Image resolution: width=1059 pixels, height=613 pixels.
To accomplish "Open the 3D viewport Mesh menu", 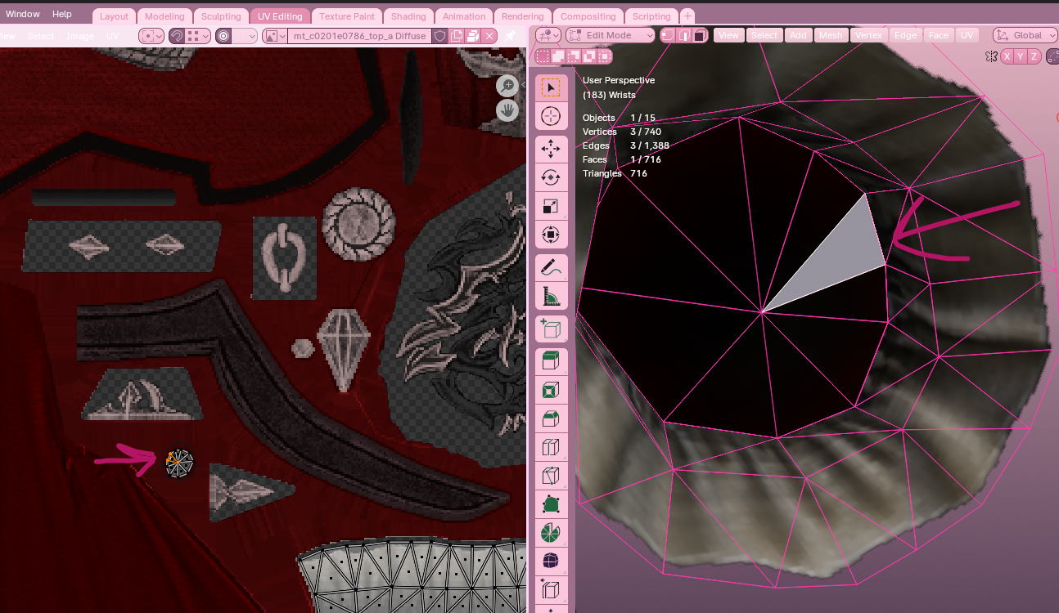I will click(x=831, y=35).
